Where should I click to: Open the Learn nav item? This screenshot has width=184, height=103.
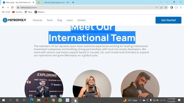click(x=70, y=20)
